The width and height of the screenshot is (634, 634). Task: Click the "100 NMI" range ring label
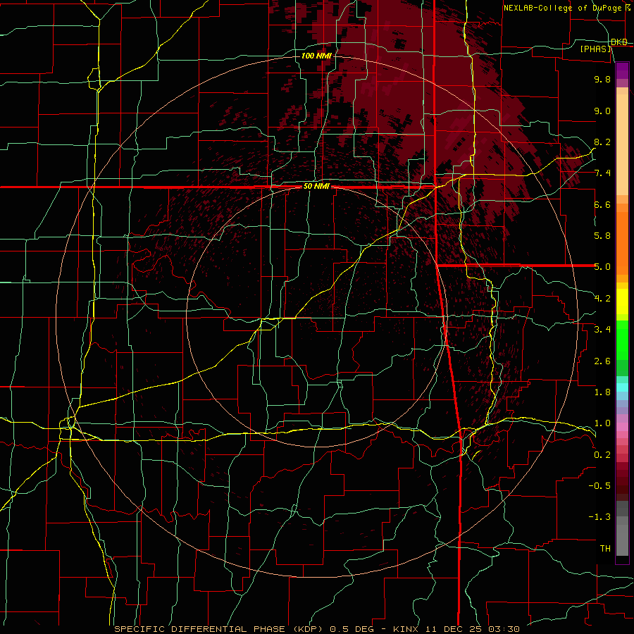coord(316,56)
